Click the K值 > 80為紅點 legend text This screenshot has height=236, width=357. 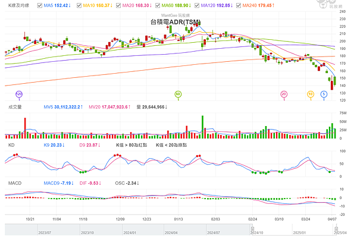click(131, 145)
